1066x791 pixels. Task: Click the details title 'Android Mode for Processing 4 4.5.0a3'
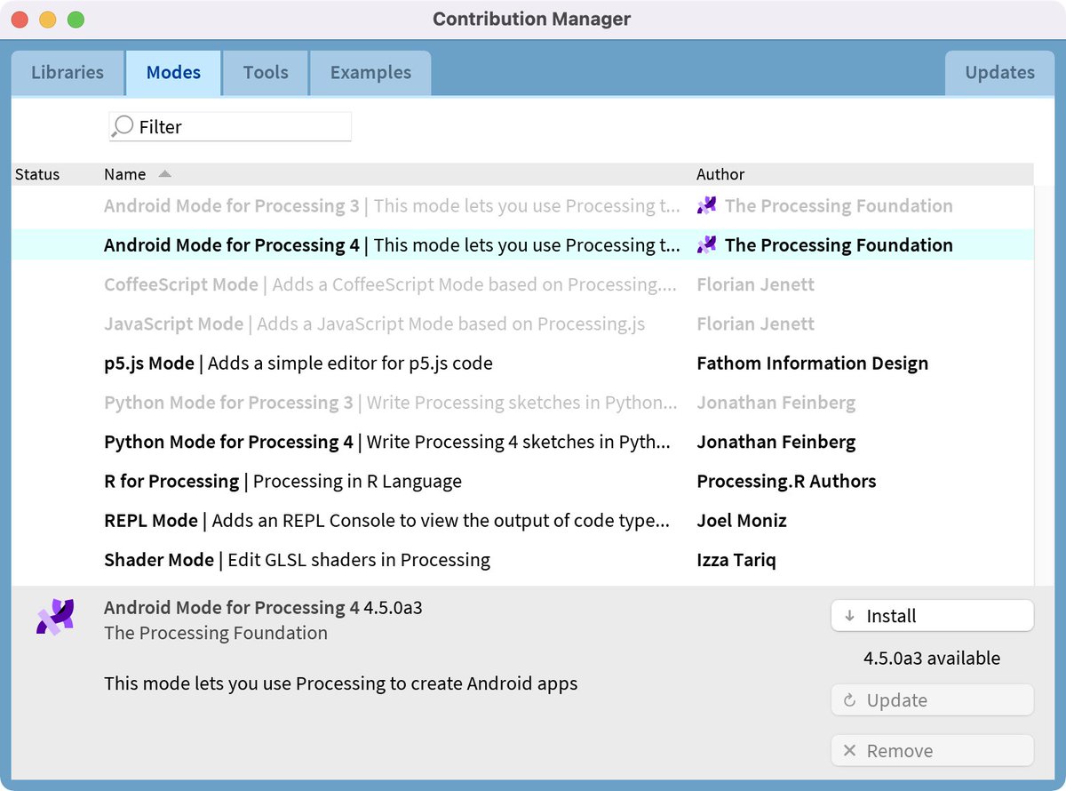click(x=263, y=608)
